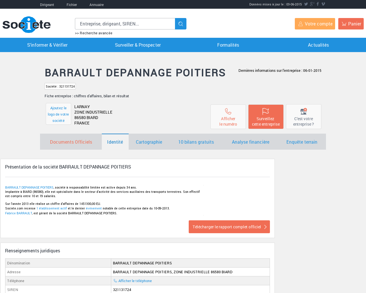Click the main company title heading
This screenshot has width=366, height=293.
coord(135,73)
